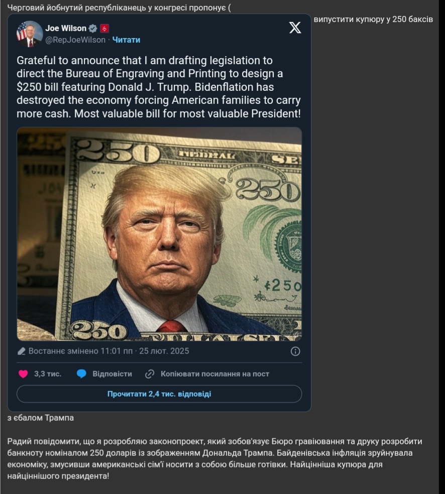Open the @RepJoeWilson handle
Screen dimensions: 445x494
75,40
